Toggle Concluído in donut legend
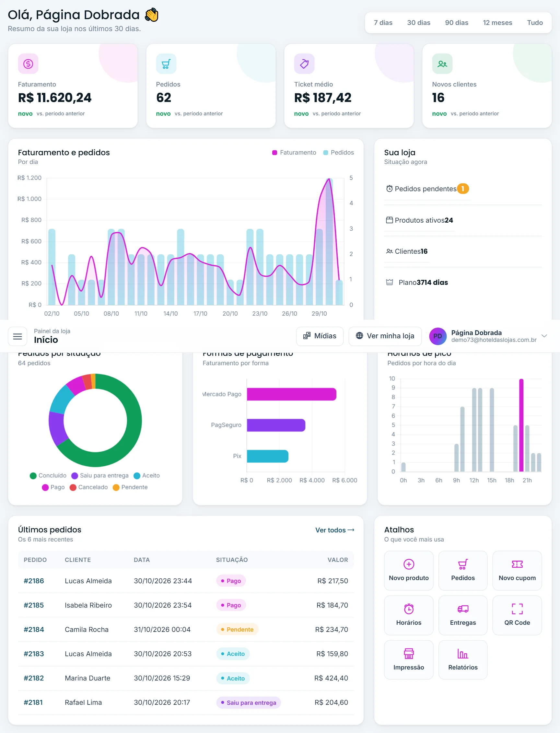The image size is (560, 733). [x=48, y=476]
